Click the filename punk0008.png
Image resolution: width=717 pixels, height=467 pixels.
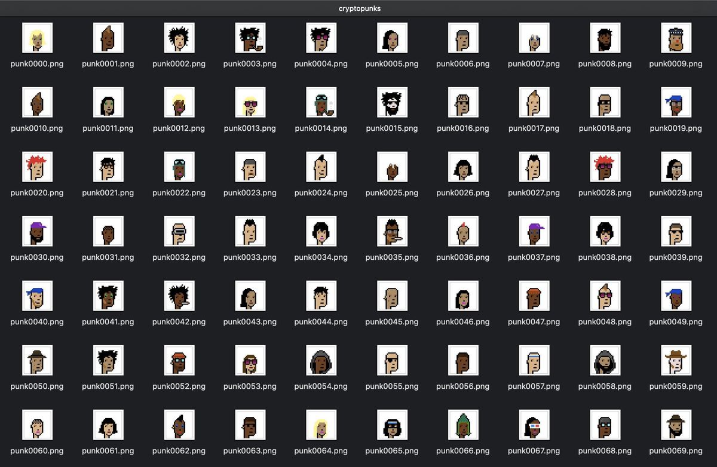pos(605,64)
